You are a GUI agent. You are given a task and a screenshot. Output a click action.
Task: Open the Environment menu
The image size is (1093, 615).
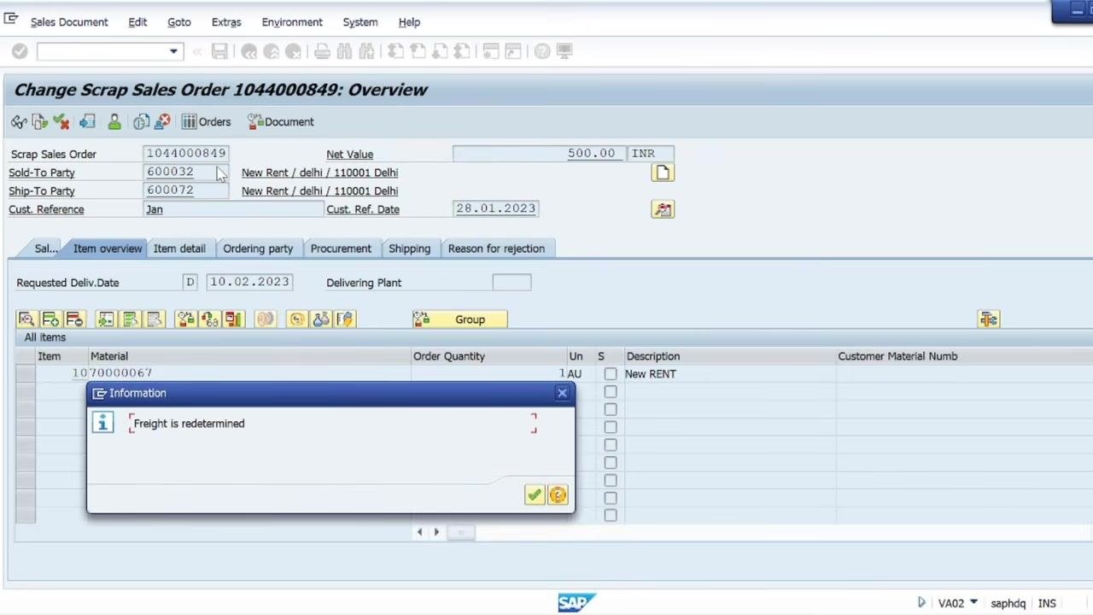pos(292,22)
